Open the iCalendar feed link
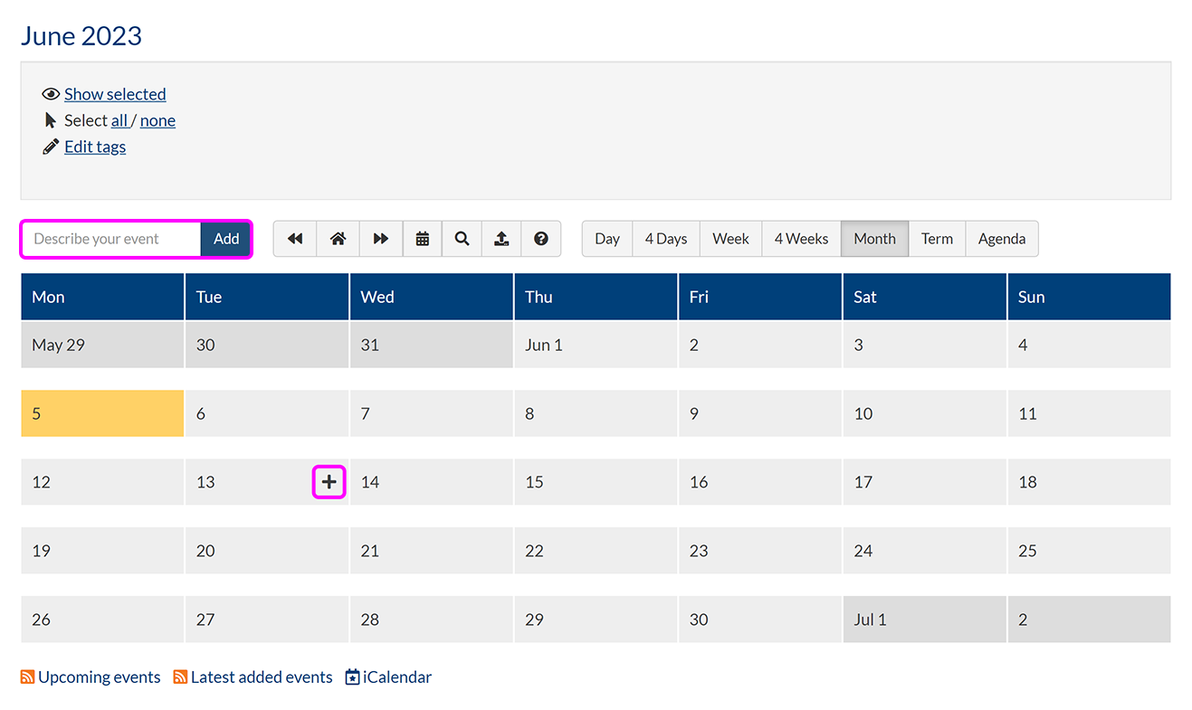The height and width of the screenshot is (710, 1192). point(396,677)
